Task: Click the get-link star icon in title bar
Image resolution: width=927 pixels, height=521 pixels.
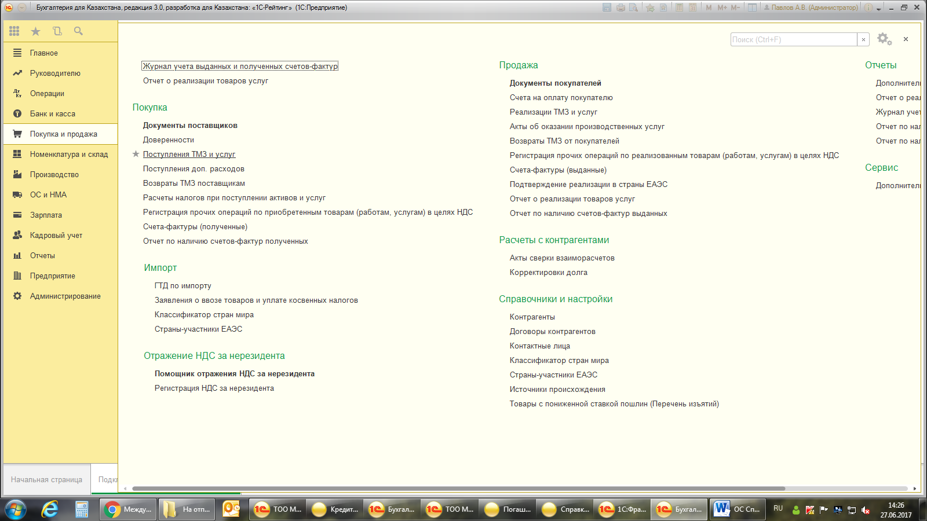Action: [650, 8]
